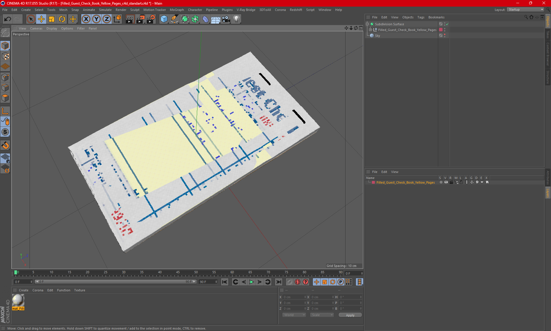This screenshot has height=331, width=551.
Task: Open the Layers side tab
Action: click(548, 193)
